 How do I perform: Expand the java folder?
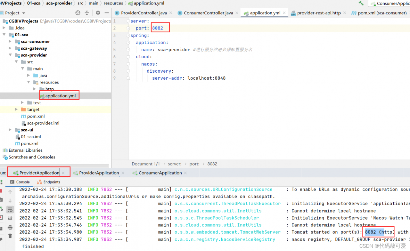(29, 76)
